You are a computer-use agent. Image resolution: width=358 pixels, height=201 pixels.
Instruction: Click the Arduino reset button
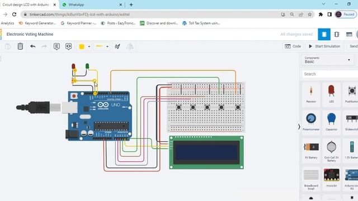(74, 95)
